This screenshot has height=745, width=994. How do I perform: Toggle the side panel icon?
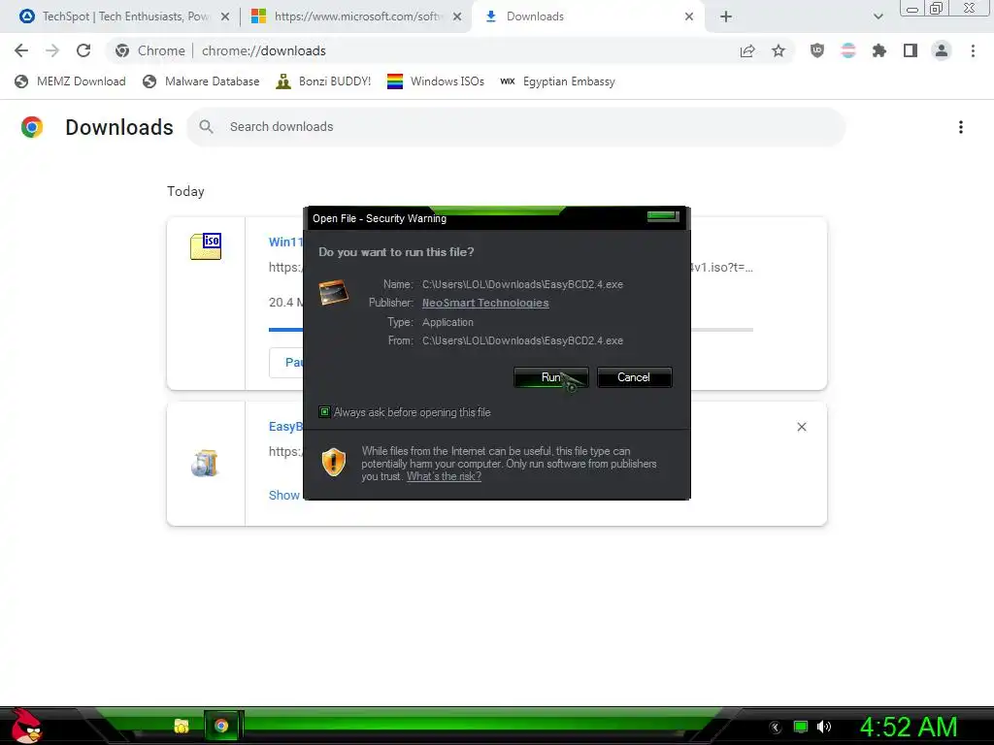click(x=911, y=50)
